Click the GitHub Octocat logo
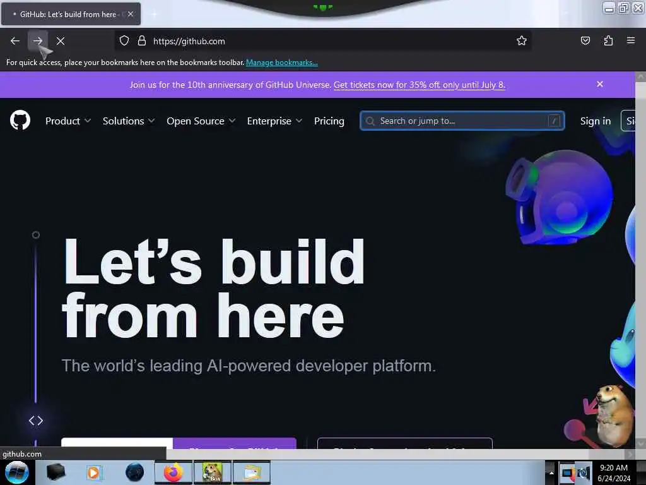 click(x=20, y=121)
